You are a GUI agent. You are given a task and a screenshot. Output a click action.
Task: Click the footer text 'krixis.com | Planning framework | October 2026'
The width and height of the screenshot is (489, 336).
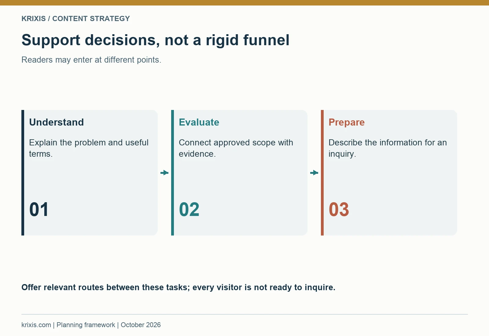[x=91, y=325]
